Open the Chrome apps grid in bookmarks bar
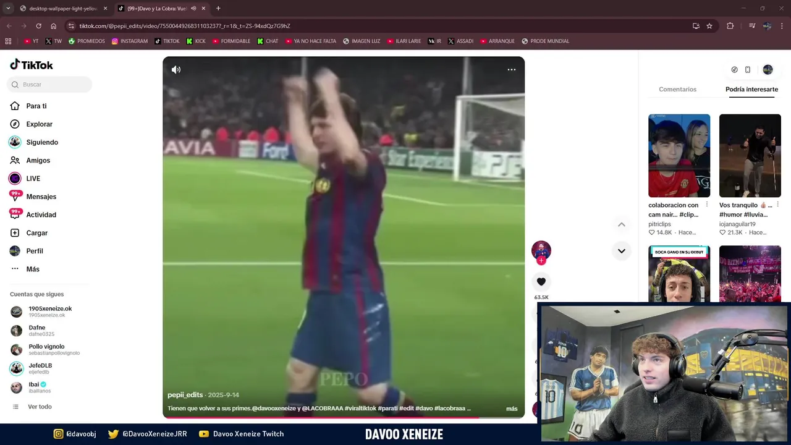 pos(8,41)
